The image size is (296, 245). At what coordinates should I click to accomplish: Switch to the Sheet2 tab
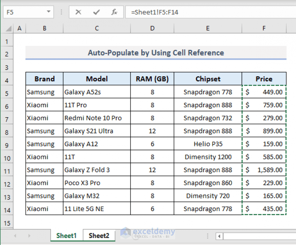tap(99, 236)
